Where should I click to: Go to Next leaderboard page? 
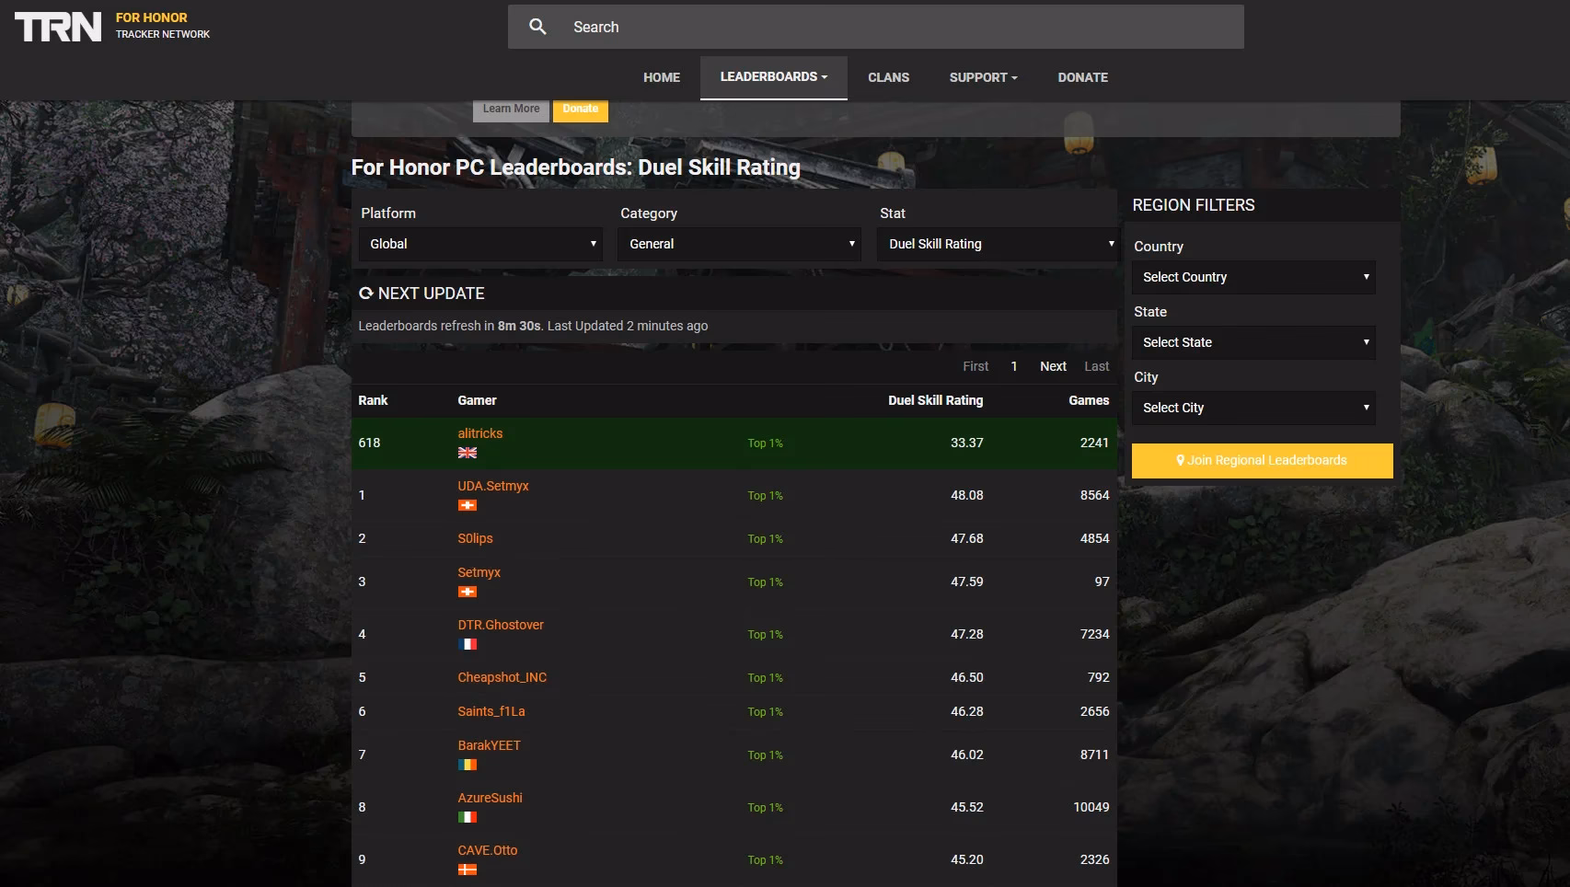pyautogui.click(x=1053, y=366)
